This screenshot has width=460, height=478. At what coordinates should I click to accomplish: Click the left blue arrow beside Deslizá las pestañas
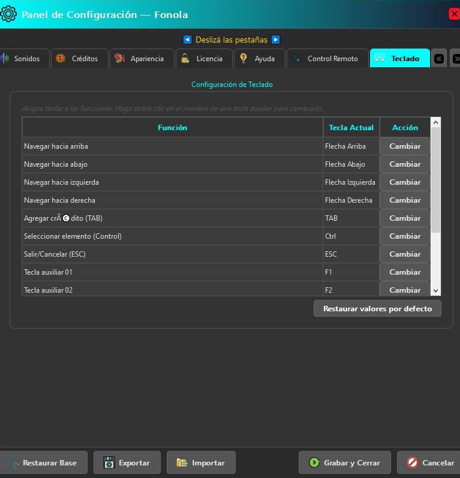click(x=187, y=40)
